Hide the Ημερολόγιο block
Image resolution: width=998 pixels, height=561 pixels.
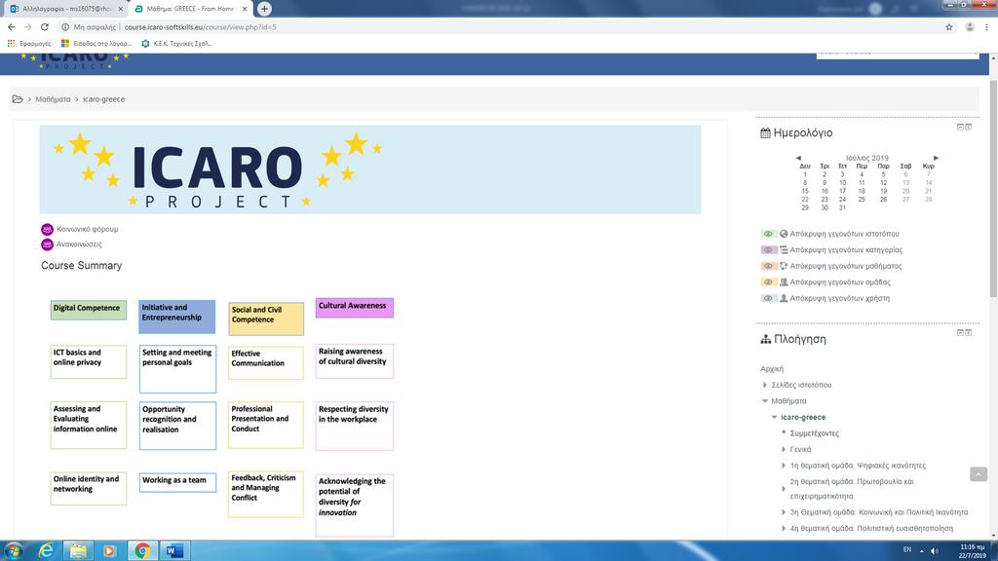click(x=960, y=128)
